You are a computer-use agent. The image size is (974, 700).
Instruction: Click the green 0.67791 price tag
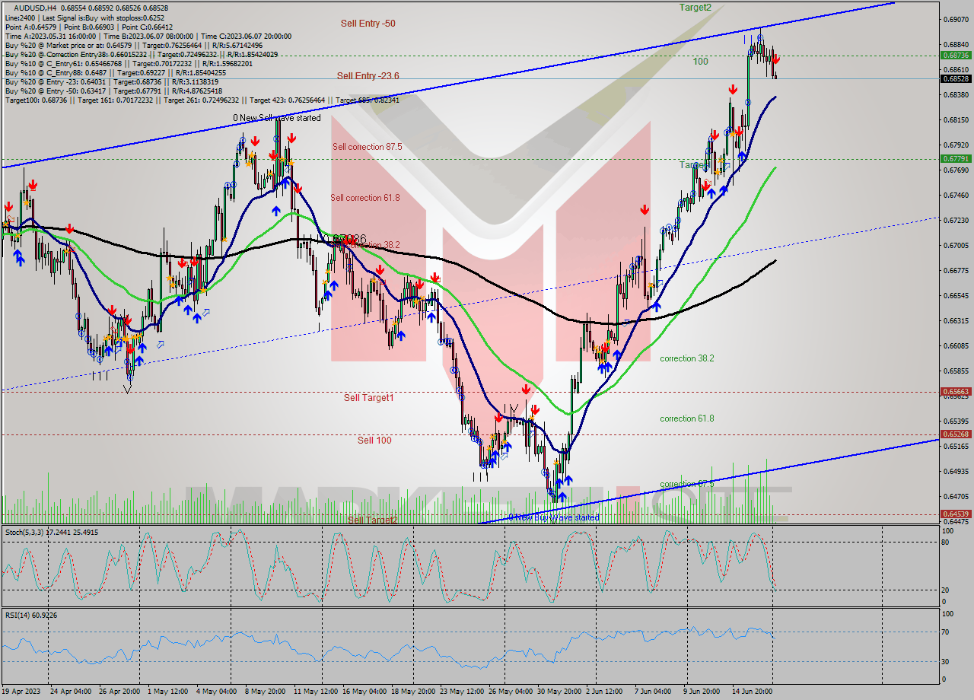pos(956,159)
